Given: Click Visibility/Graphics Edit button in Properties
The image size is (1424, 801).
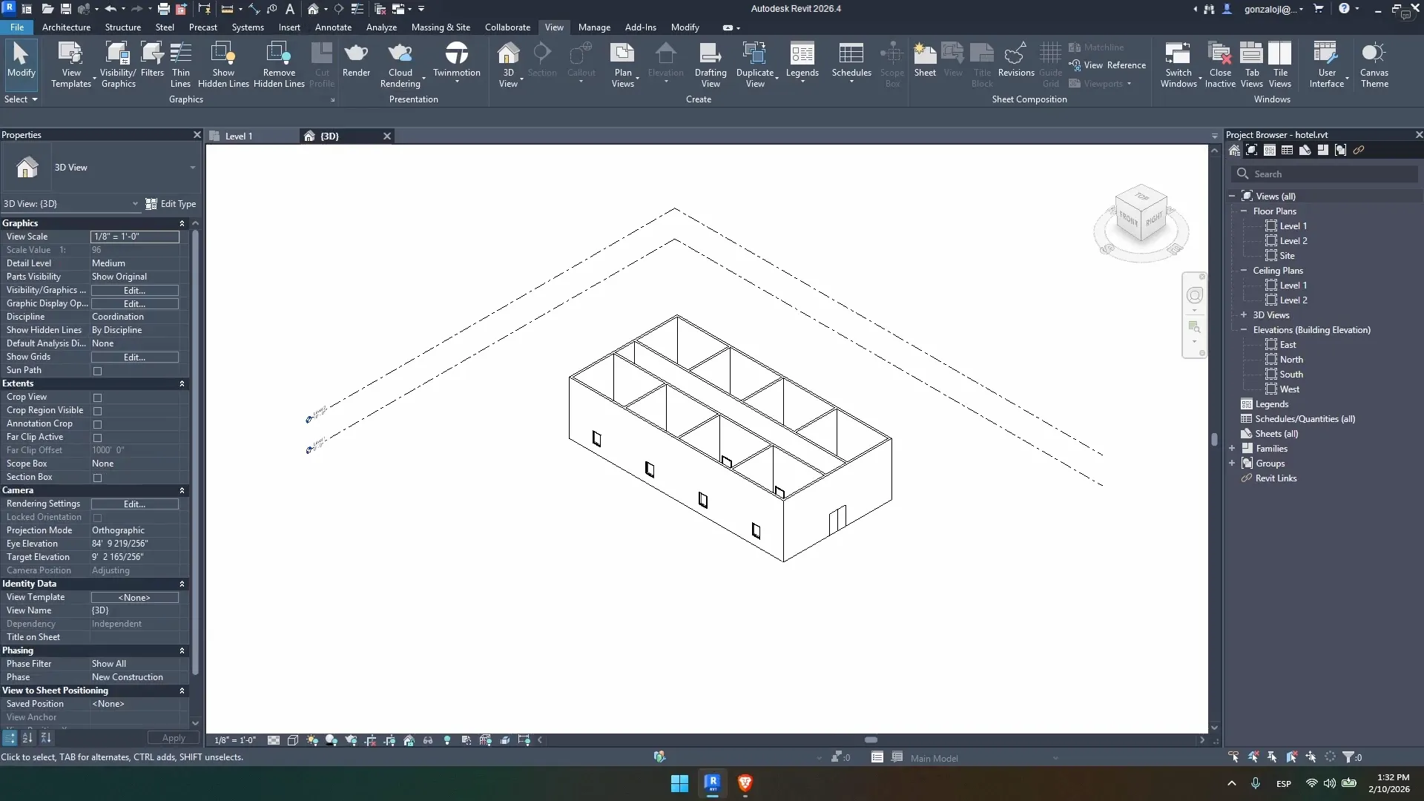Looking at the screenshot, I should [x=134, y=291].
